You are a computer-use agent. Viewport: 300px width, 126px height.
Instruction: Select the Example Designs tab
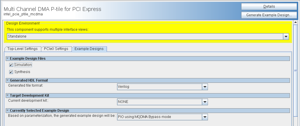[x=89, y=49]
